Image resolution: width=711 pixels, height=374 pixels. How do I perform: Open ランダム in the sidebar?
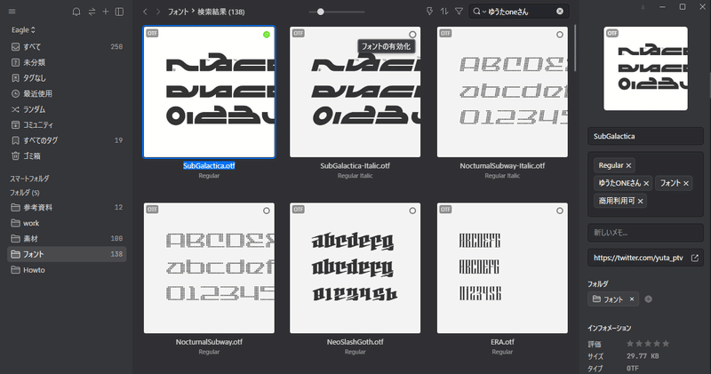tap(67, 109)
